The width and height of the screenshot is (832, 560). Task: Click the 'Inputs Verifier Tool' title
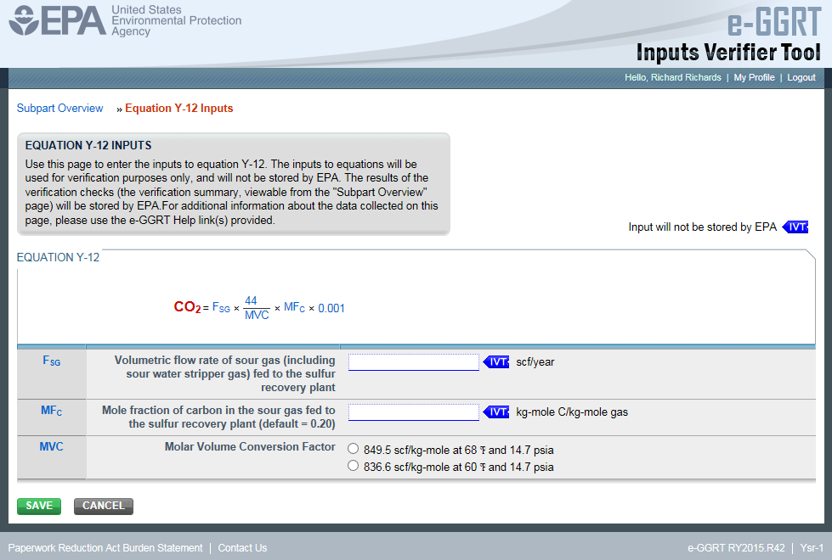pos(728,53)
